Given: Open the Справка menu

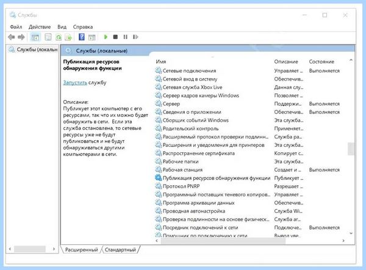Looking at the screenshot, I should coord(83,27).
